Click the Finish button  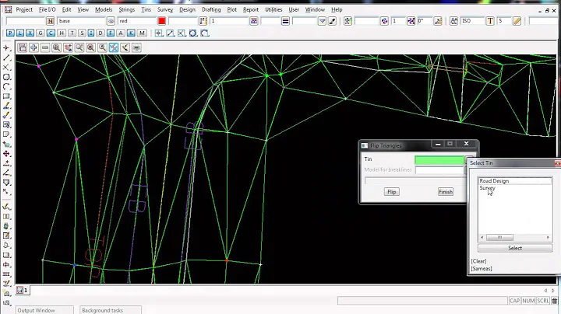446,192
